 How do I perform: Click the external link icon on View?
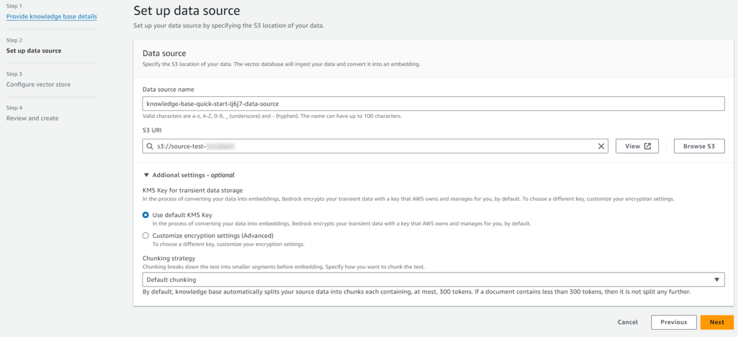click(x=648, y=147)
